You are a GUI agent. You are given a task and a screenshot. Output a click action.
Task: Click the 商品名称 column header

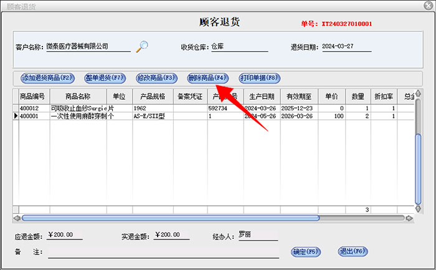coord(78,97)
